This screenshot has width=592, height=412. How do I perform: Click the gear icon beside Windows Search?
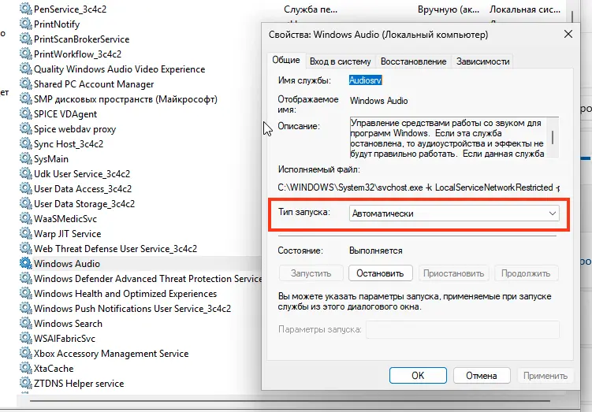26,323
